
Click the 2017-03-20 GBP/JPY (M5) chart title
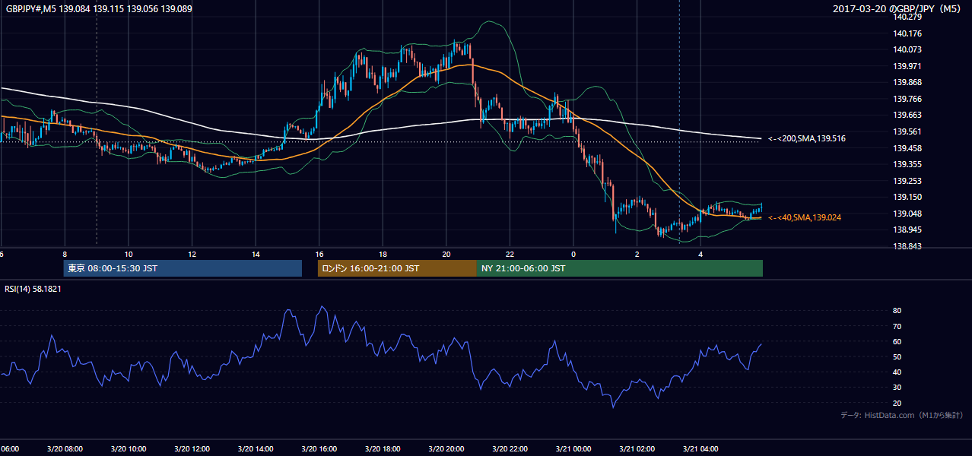coord(898,8)
